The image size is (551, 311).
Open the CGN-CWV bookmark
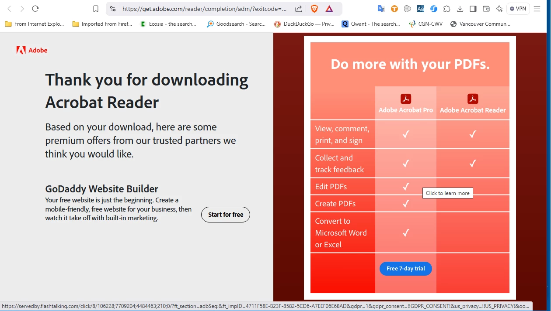tap(426, 24)
